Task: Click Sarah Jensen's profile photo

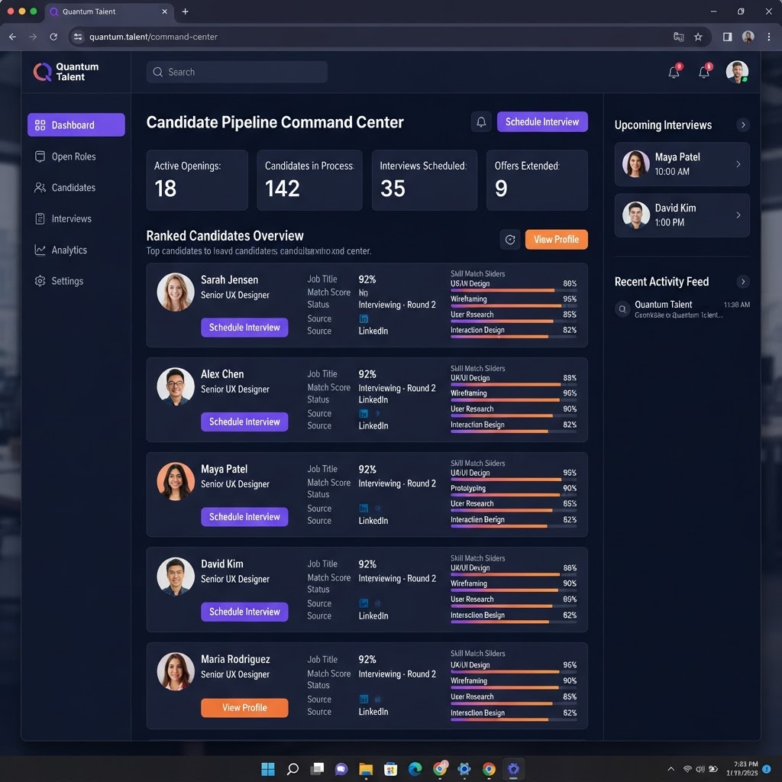Action: 176,292
